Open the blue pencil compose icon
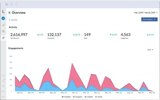160x100 pixels. click(x=3, y=18)
